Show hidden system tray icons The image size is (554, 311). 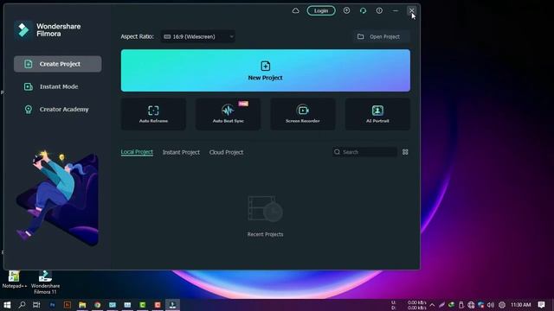coord(432,305)
